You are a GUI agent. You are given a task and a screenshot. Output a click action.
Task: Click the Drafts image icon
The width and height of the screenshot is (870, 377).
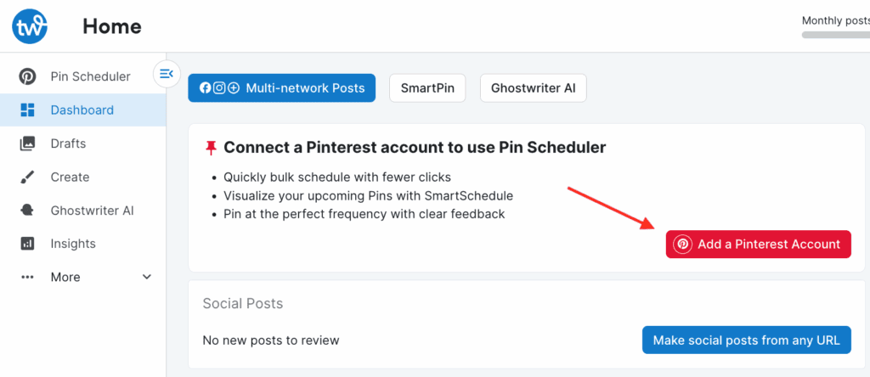click(28, 143)
